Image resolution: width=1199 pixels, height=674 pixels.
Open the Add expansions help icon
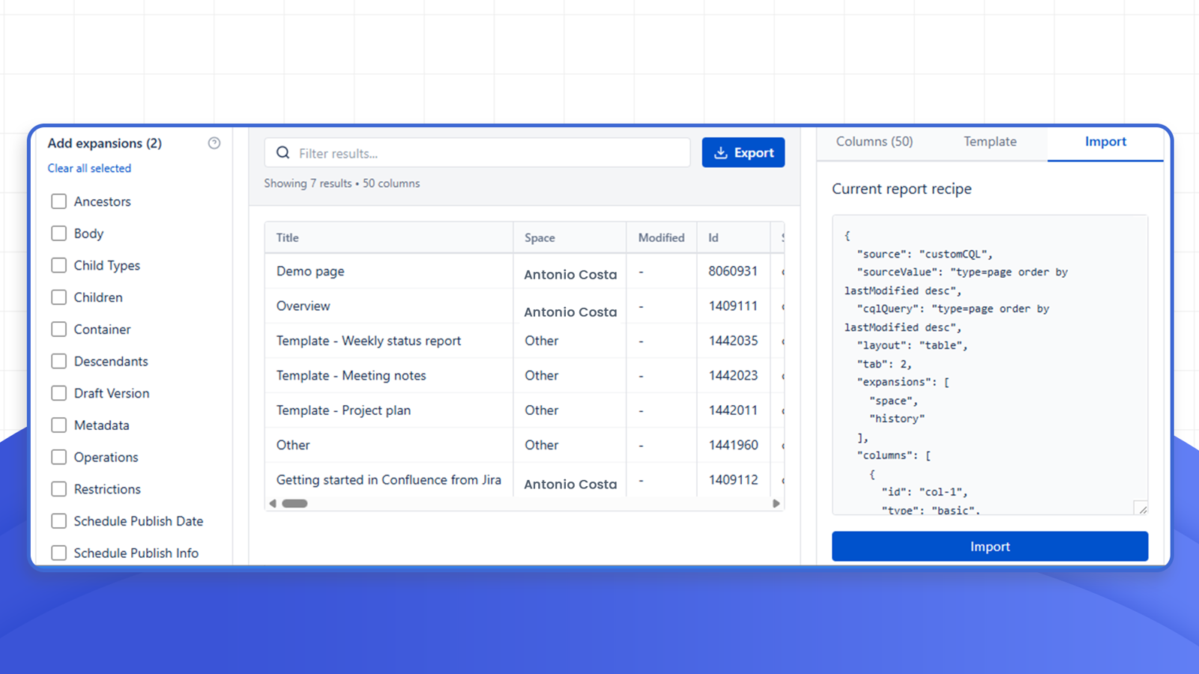[214, 143]
